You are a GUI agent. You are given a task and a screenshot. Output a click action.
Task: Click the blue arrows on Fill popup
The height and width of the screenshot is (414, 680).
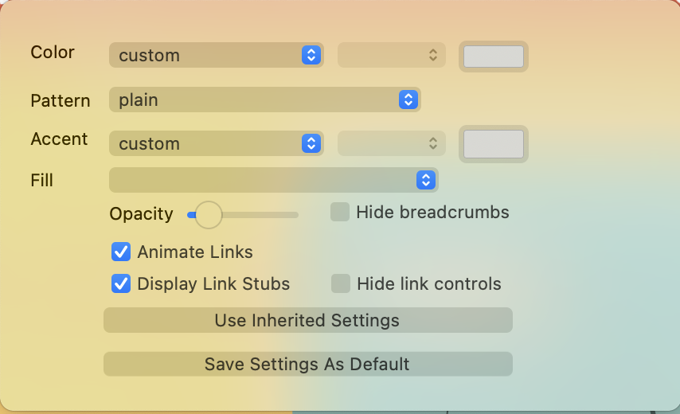(x=426, y=180)
